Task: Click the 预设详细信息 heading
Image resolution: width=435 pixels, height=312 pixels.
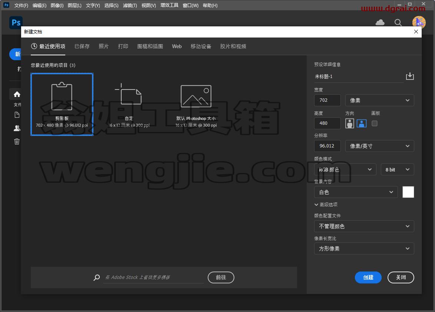Action: point(327,65)
